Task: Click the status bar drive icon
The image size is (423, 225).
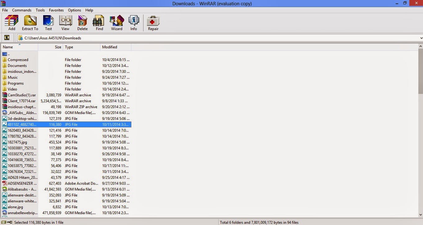Action: click(x=3, y=222)
